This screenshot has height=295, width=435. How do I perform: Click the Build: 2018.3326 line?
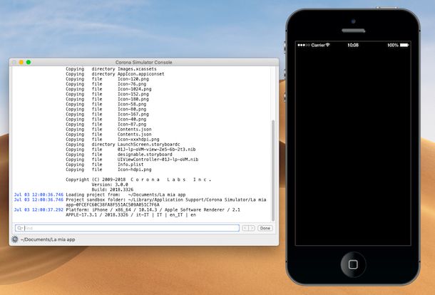point(113,190)
